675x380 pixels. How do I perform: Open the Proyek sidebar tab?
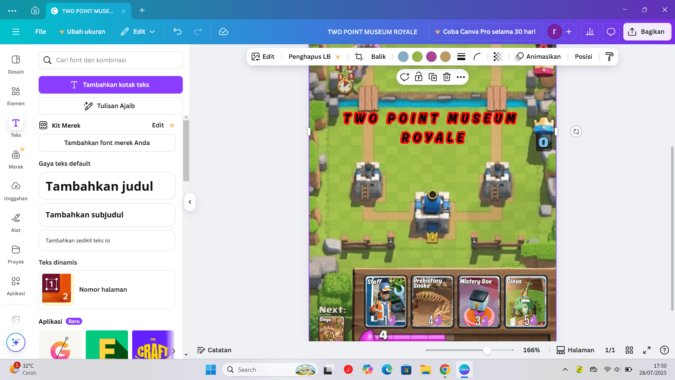tap(16, 254)
